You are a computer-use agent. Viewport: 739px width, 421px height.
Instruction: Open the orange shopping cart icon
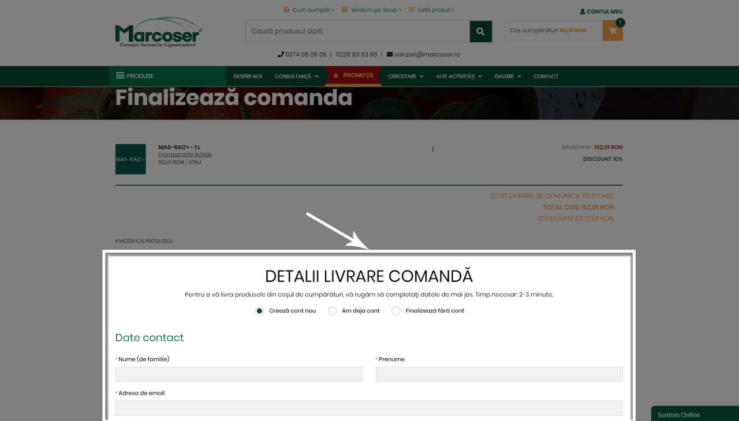coord(612,31)
